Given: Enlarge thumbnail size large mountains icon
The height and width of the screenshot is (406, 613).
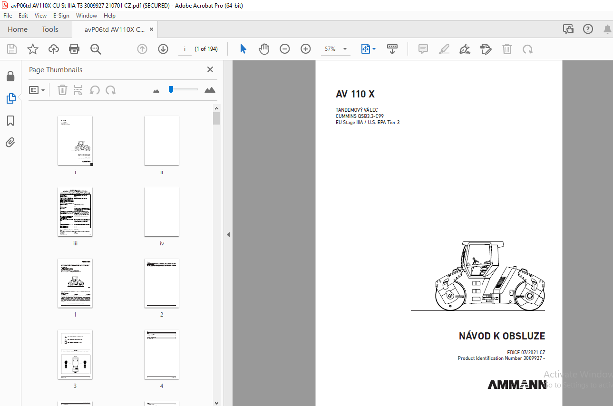Looking at the screenshot, I should coord(210,90).
